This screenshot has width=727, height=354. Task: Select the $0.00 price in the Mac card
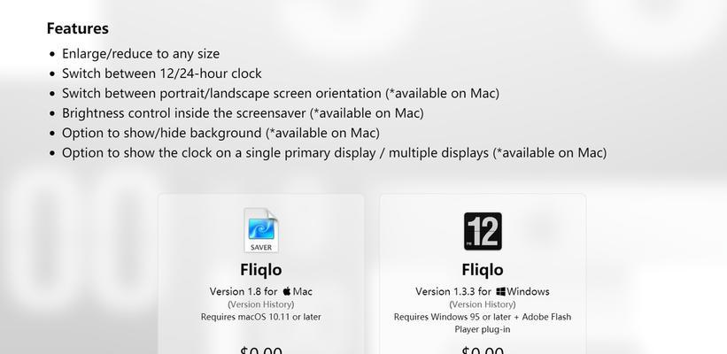pos(261,350)
